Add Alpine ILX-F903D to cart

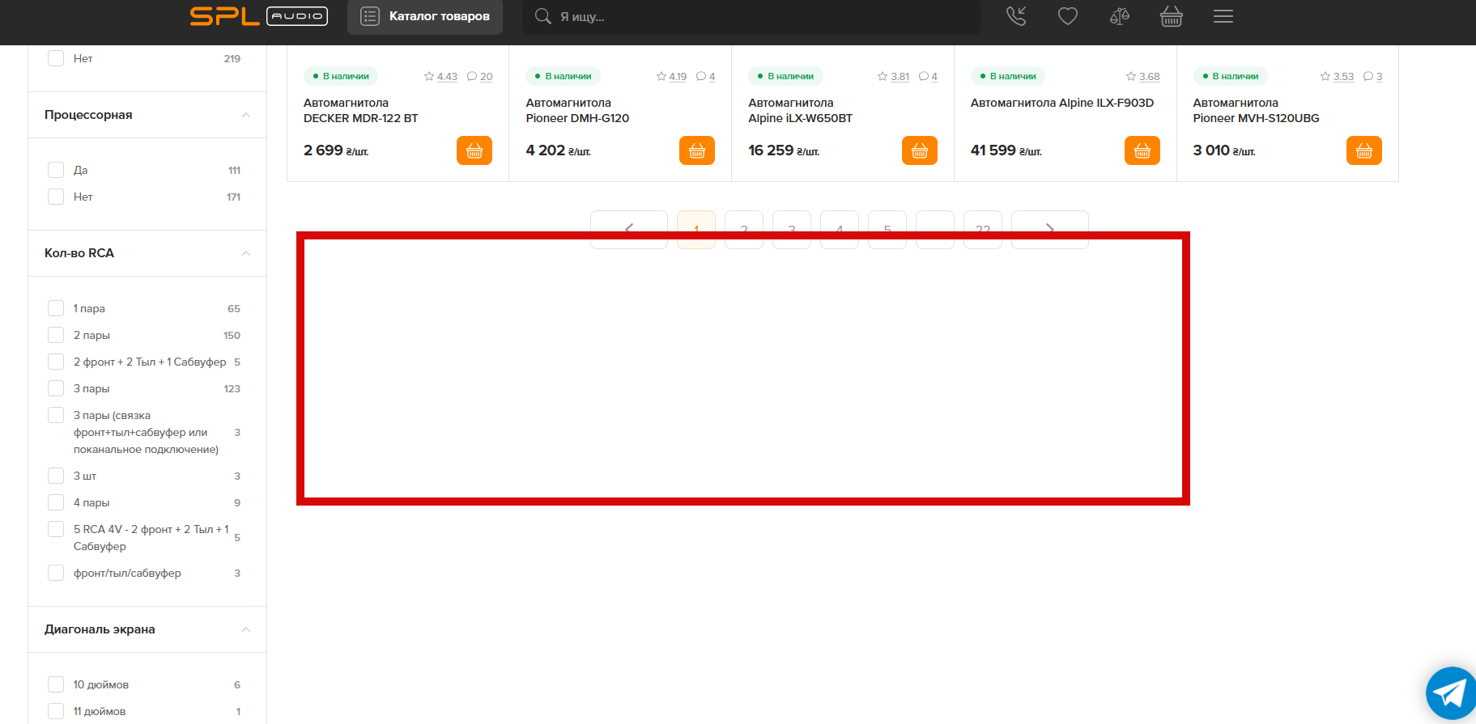pos(1142,150)
